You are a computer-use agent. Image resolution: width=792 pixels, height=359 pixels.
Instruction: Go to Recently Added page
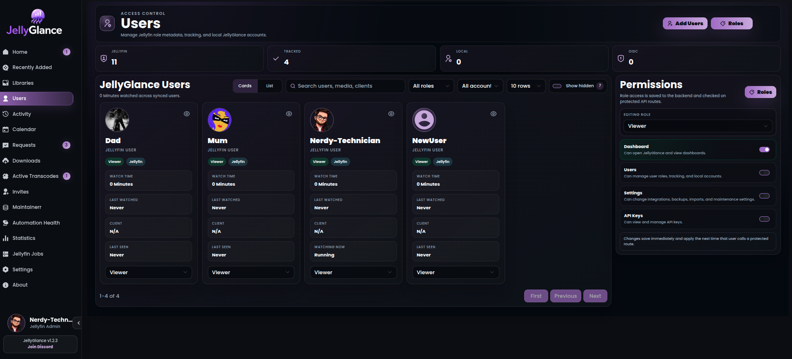(x=36, y=67)
